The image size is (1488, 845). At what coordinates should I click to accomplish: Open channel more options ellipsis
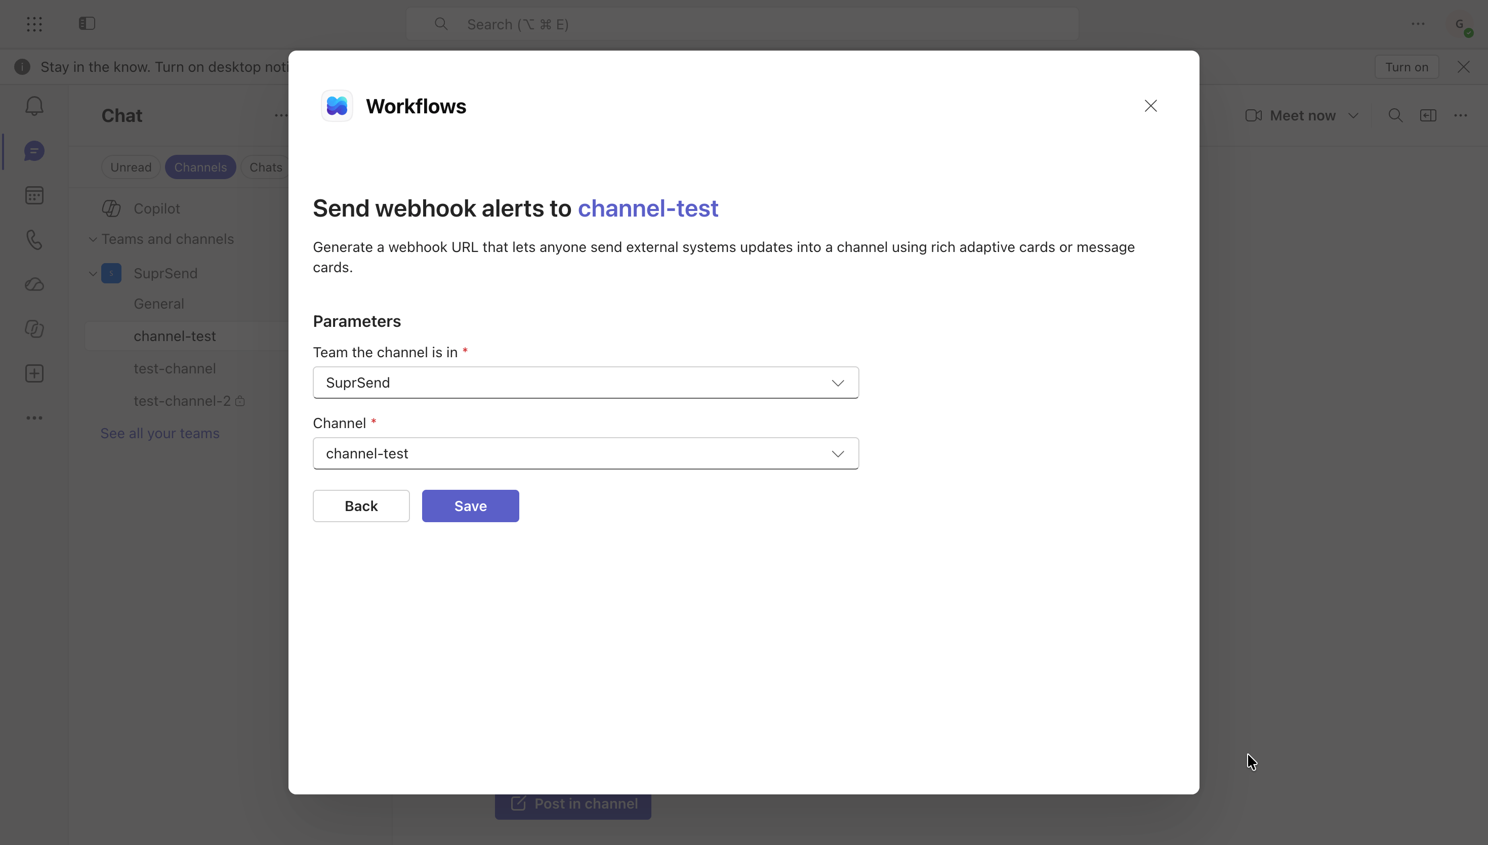[x=1460, y=115]
